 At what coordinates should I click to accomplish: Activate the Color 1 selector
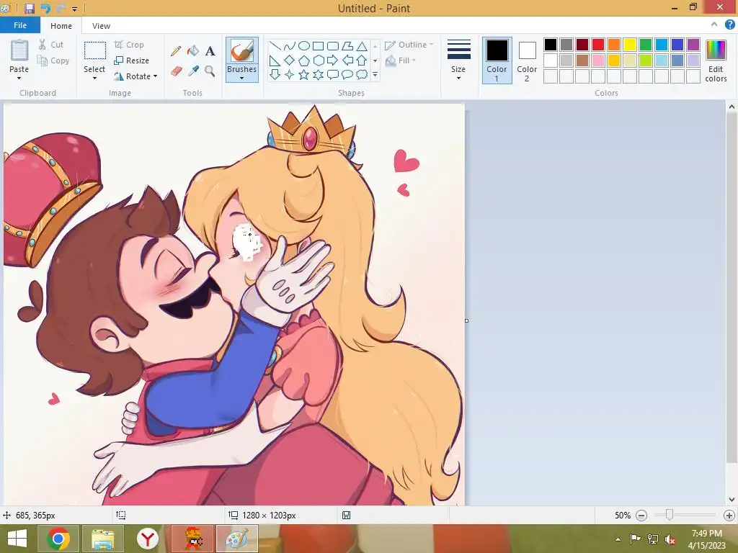497,60
